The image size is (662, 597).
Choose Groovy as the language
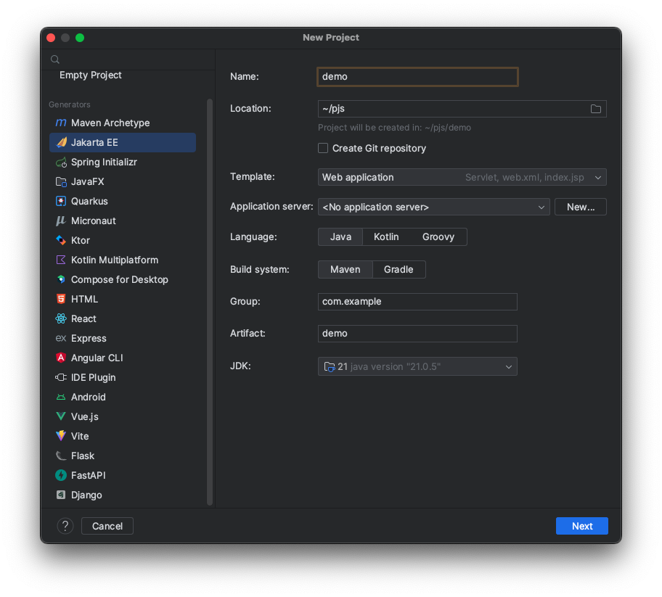point(438,237)
